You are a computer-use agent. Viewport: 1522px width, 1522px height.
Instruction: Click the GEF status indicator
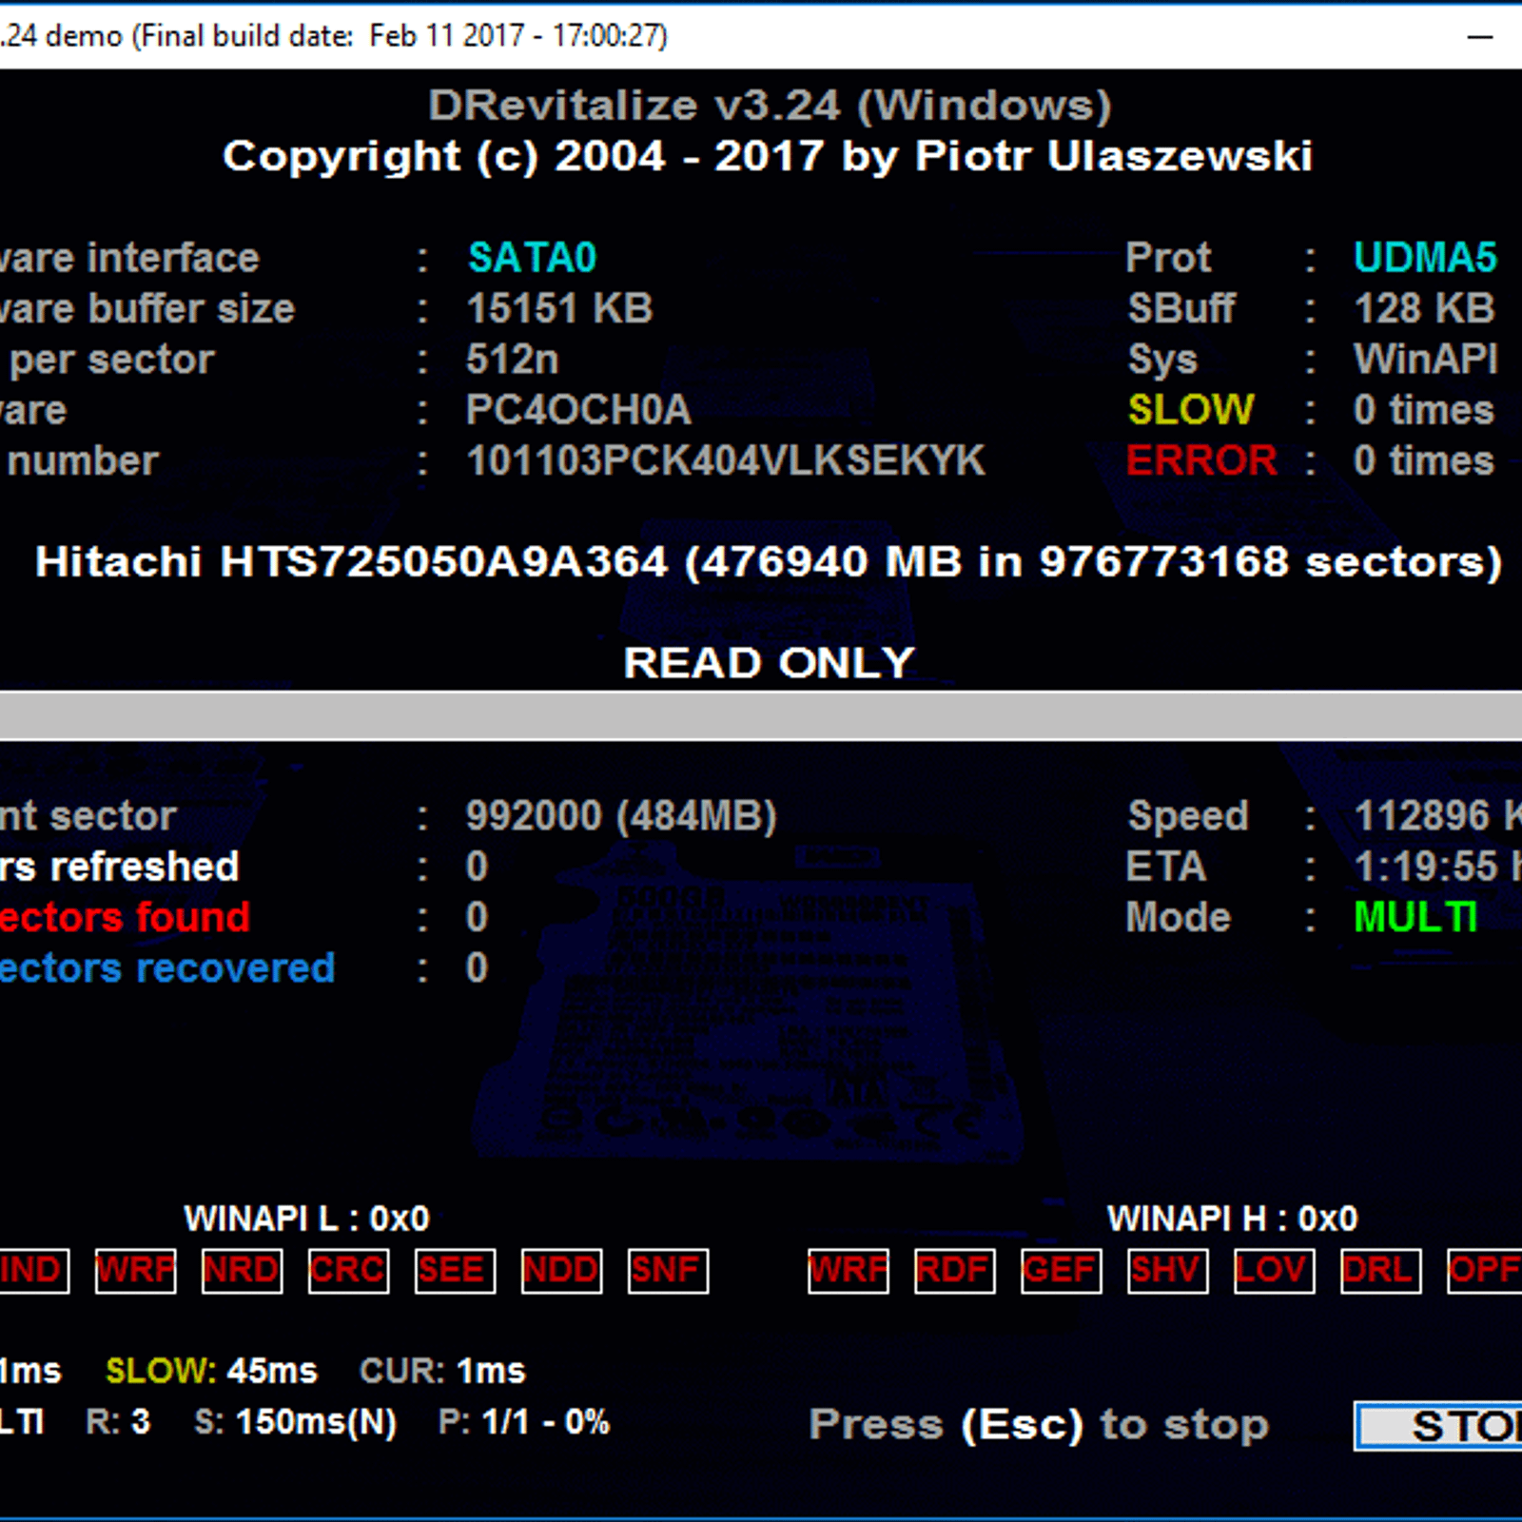(x=1062, y=1271)
